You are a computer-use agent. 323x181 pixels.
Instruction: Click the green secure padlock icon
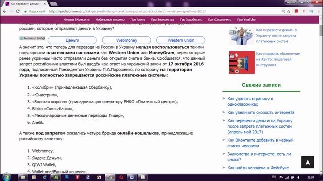coord(26,11)
